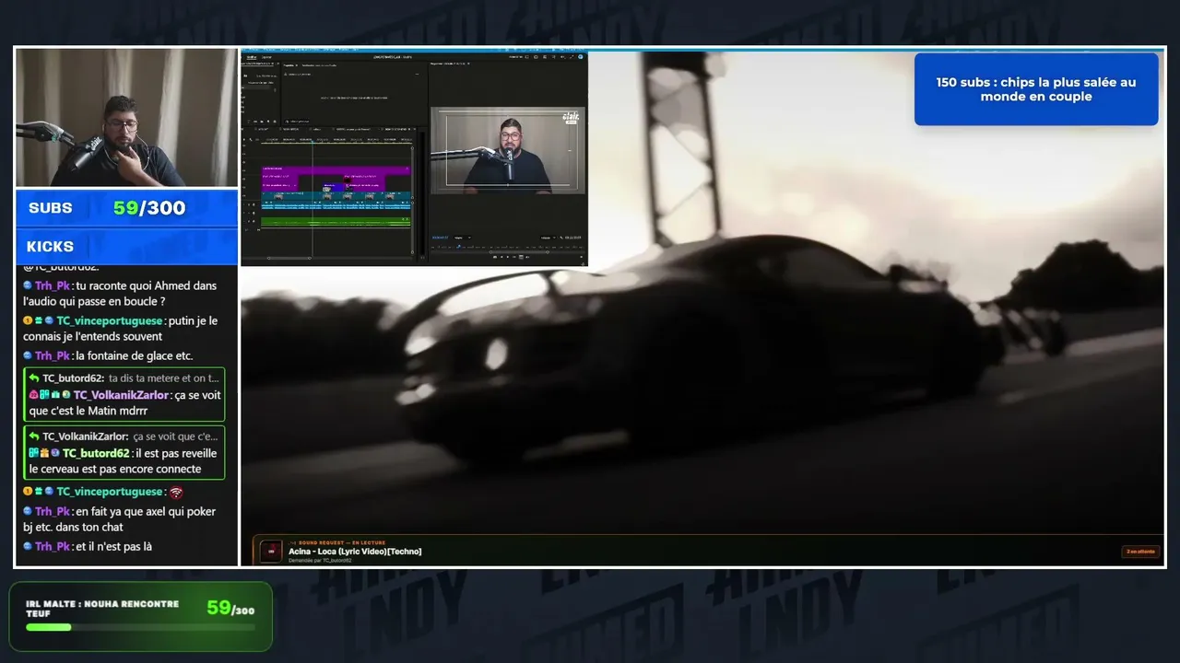Click the Clair logo in the Program monitor preview

(571, 117)
